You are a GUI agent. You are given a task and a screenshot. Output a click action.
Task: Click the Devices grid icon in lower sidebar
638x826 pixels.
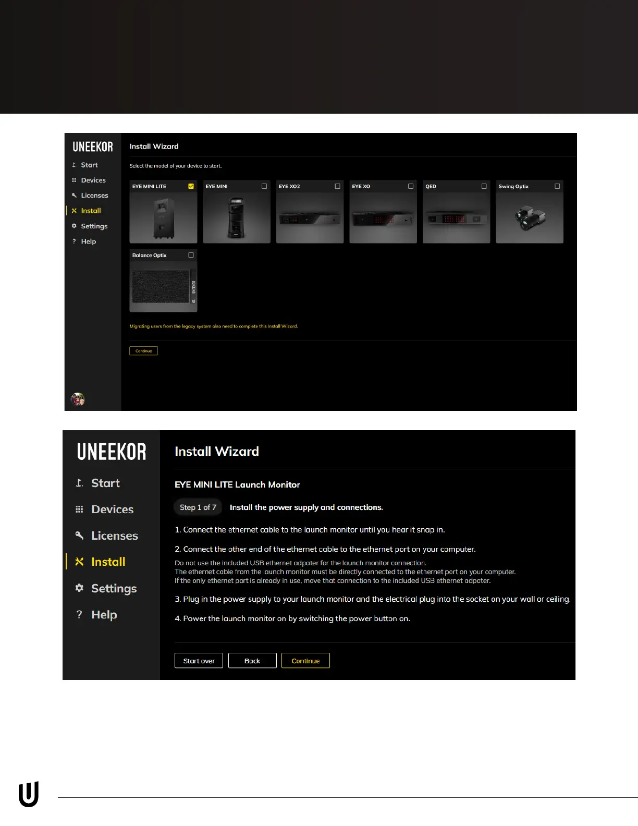pyautogui.click(x=79, y=509)
